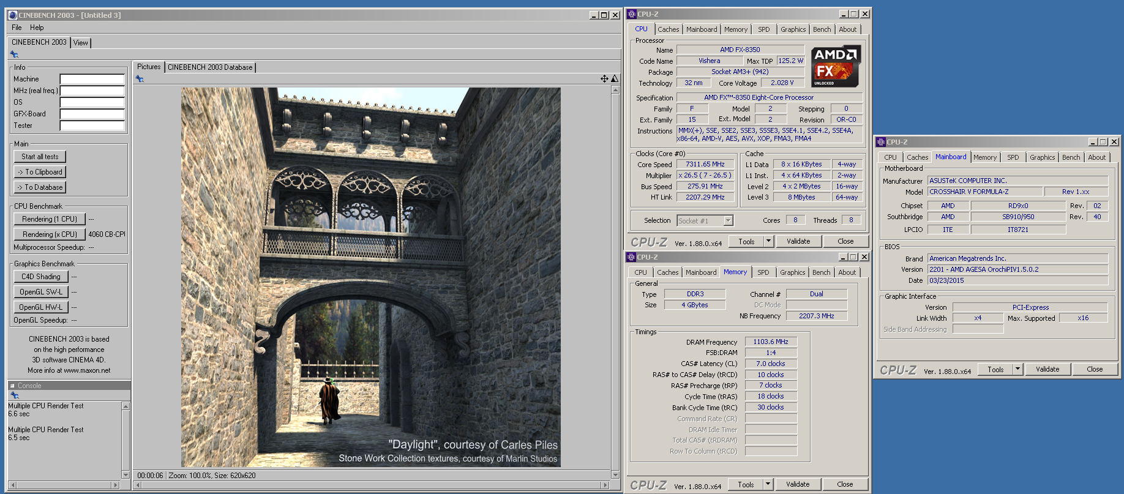Open the CPU tab in the CPU-Z Mainboard window

tap(890, 157)
